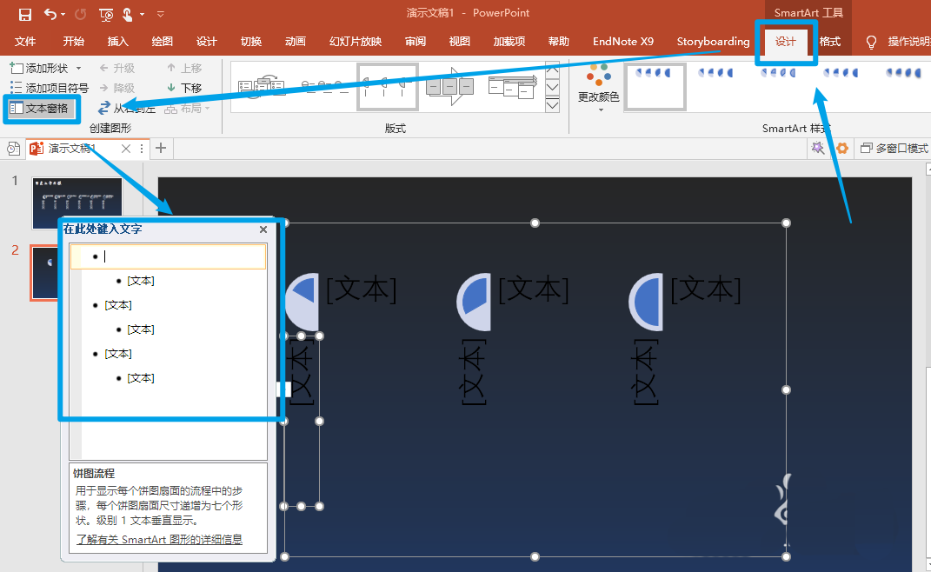Toggle the 文本窗格 text pane button
Image resolution: width=931 pixels, height=572 pixels.
tap(40, 108)
